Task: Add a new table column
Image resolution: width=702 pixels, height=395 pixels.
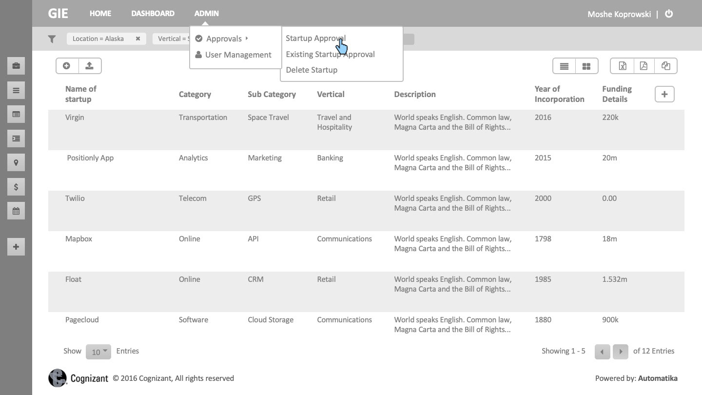Action: click(x=664, y=94)
